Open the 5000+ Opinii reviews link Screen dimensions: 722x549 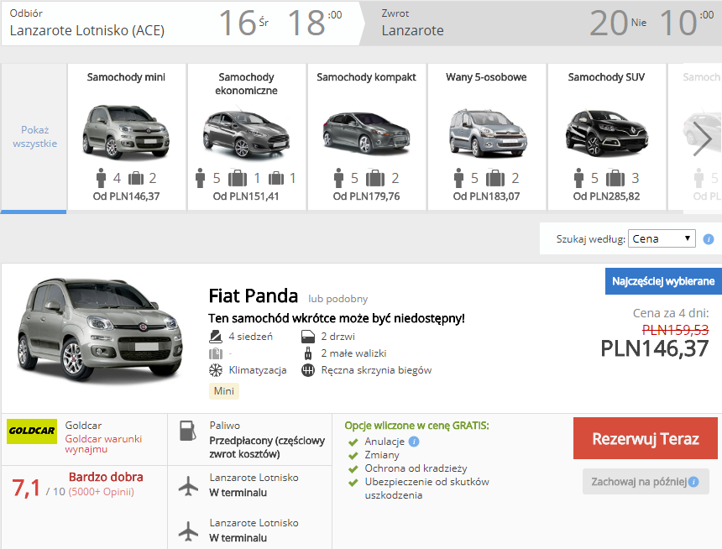102,492
